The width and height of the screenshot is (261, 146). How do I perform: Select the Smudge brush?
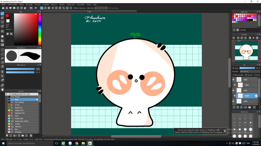(23, 132)
